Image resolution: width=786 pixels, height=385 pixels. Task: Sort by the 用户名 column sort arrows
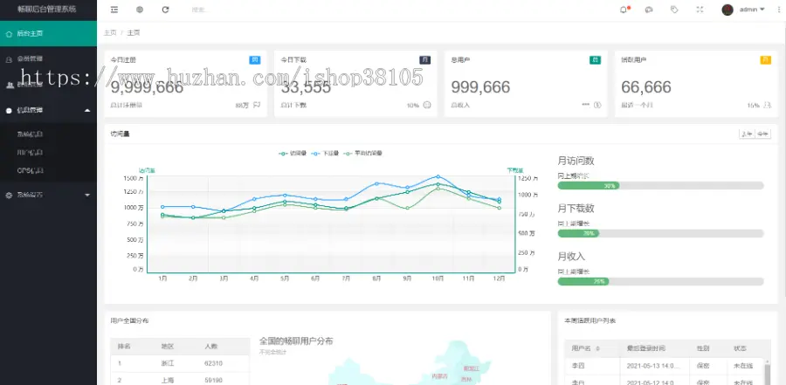(597, 348)
